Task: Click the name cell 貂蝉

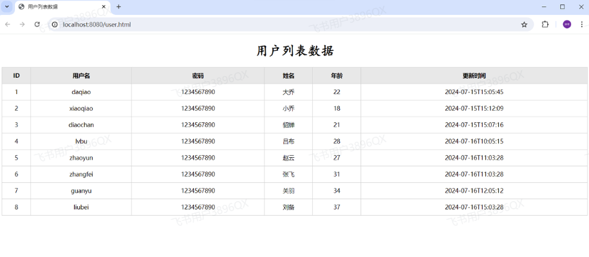Action: click(288, 125)
